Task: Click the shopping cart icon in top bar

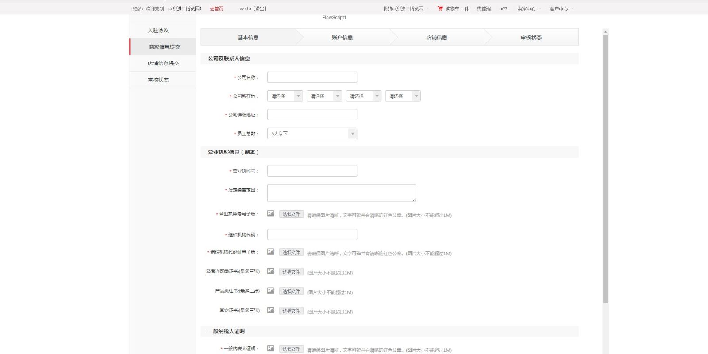Action: (440, 8)
